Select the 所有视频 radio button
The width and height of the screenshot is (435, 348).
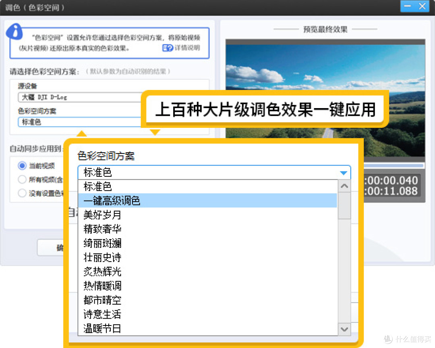coord(22,179)
